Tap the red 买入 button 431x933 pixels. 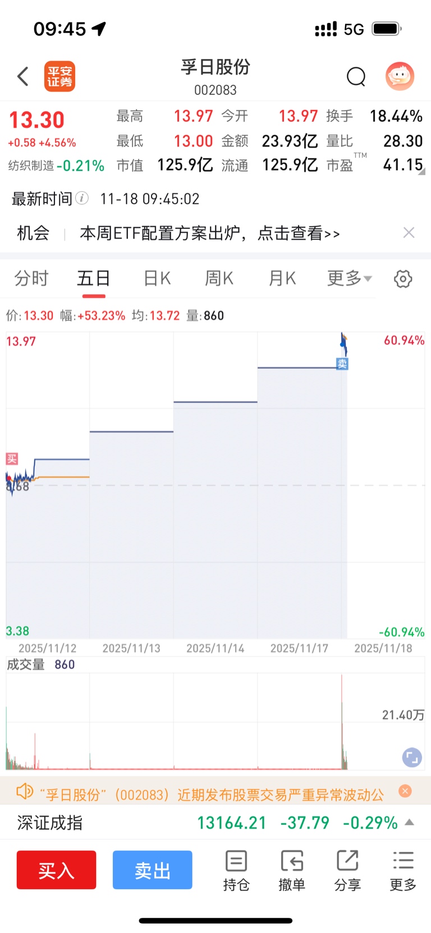click(57, 870)
